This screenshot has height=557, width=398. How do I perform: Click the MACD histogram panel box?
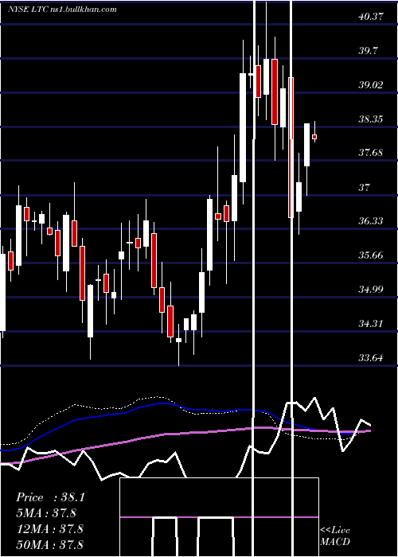(x=219, y=517)
